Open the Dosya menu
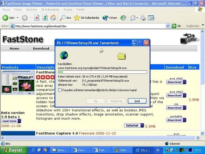 point(6,10)
